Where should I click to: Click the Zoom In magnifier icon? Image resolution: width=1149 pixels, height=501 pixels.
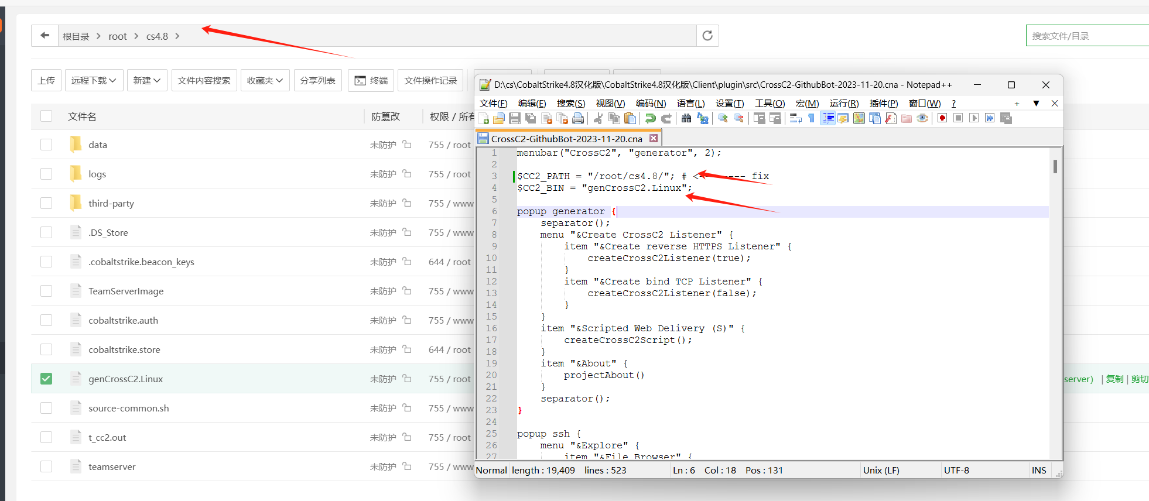coord(723,118)
